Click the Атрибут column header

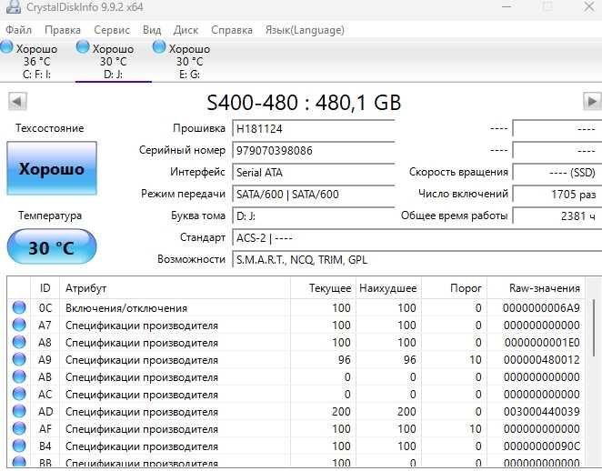[x=175, y=288]
